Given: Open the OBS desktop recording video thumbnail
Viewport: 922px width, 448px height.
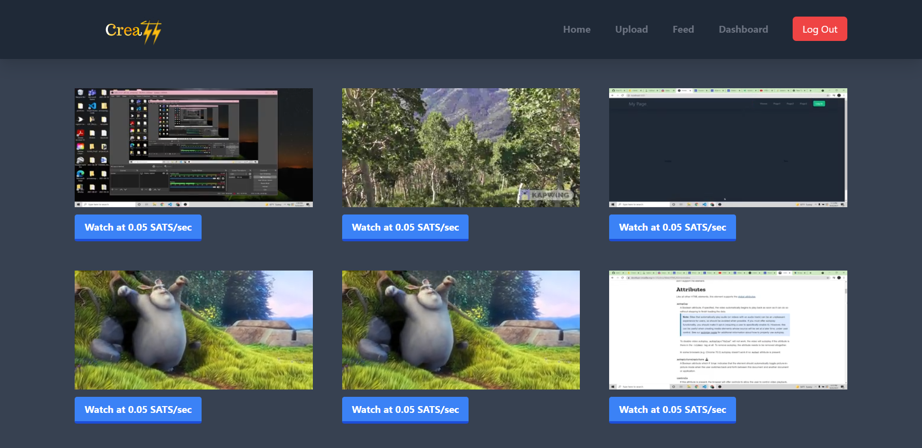Looking at the screenshot, I should pos(194,148).
